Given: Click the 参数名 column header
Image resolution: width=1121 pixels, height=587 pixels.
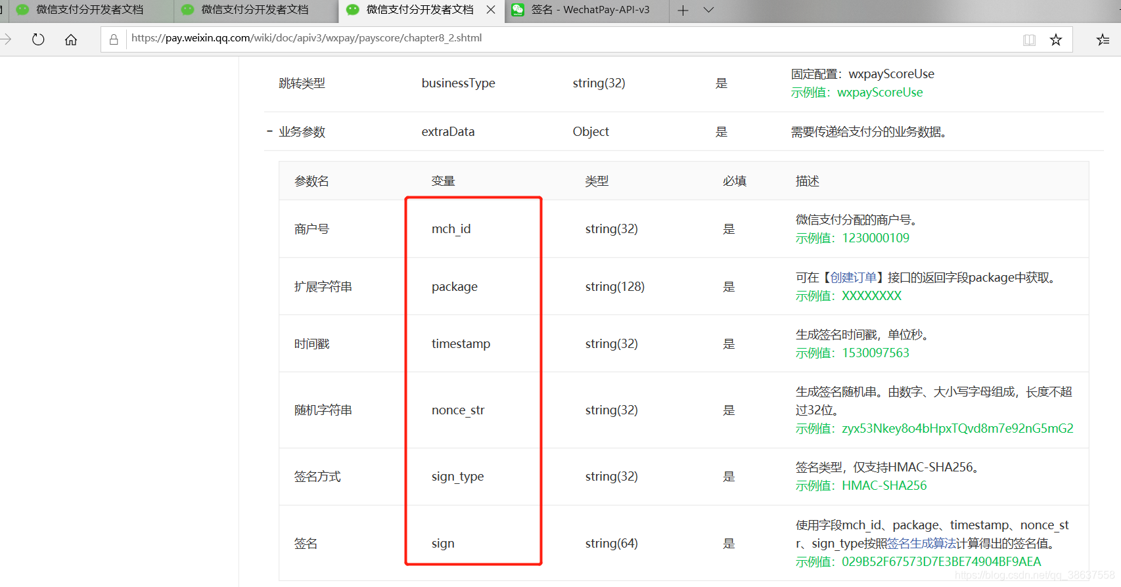Looking at the screenshot, I should pos(311,181).
